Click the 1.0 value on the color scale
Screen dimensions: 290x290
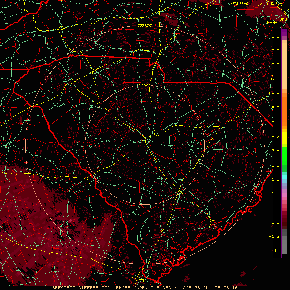click(x=275, y=194)
